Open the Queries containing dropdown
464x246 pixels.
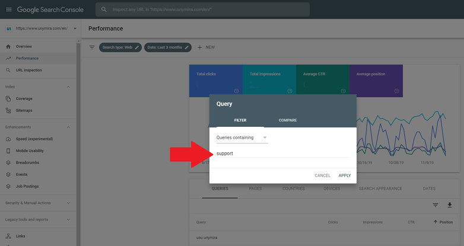point(242,138)
